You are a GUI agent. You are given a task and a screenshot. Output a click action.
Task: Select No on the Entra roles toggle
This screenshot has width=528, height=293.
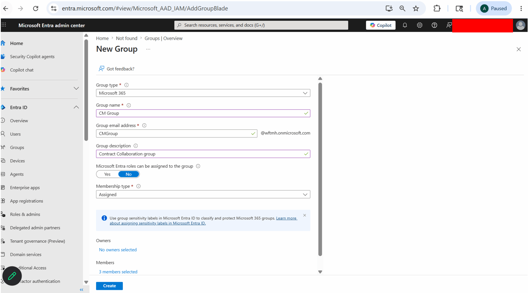pos(128,174)
